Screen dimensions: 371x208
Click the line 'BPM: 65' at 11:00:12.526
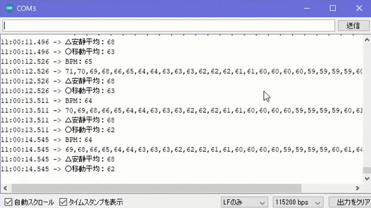46,62
